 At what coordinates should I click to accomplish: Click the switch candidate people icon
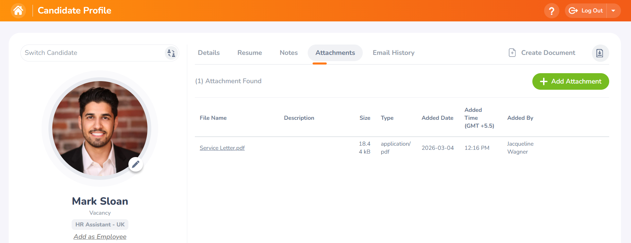171,53
